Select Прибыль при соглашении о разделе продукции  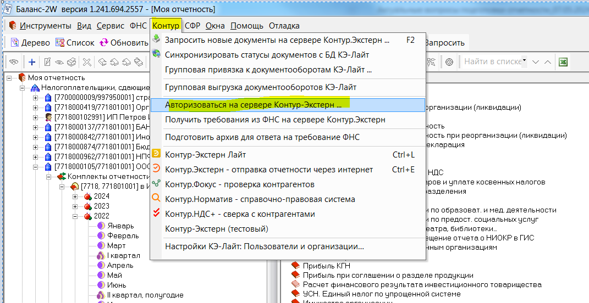tap(388, 275)
